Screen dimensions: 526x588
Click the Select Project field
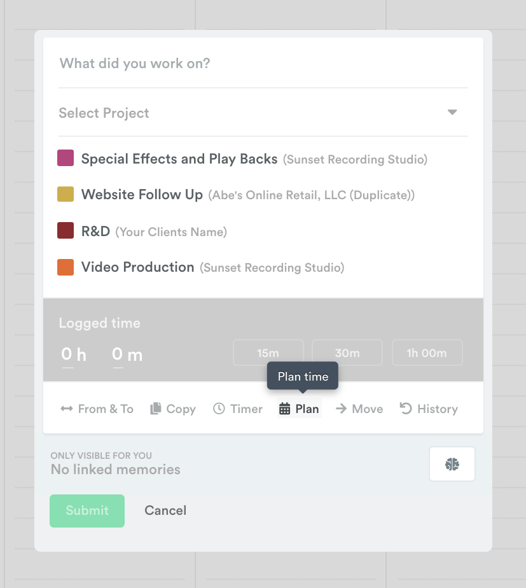pyautogui.click(x=242, y=113)
